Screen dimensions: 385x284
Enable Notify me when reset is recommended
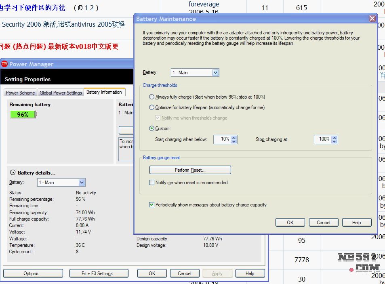[x=152, y=183]
